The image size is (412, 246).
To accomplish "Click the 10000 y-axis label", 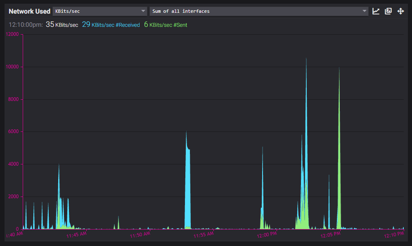I will (x=12, y=67).
